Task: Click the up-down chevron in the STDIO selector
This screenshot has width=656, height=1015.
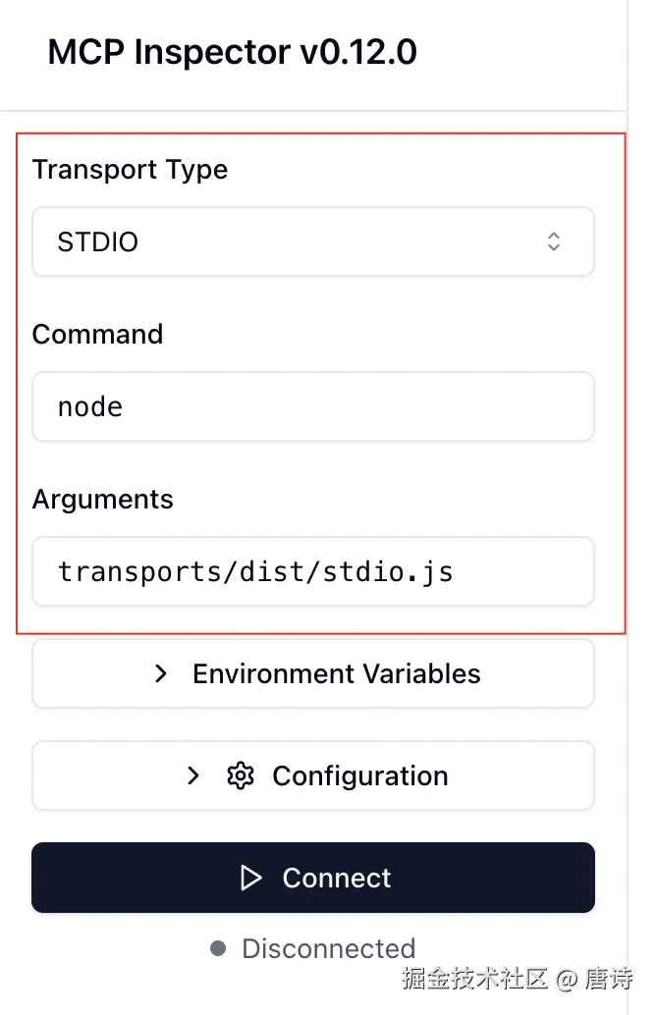Action: 554,241
